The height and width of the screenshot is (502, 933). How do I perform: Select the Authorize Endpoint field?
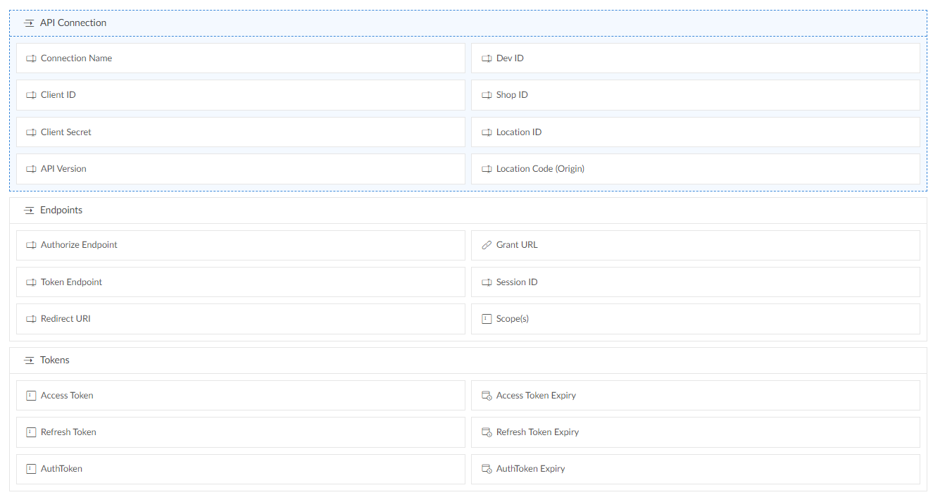[240, 245]
